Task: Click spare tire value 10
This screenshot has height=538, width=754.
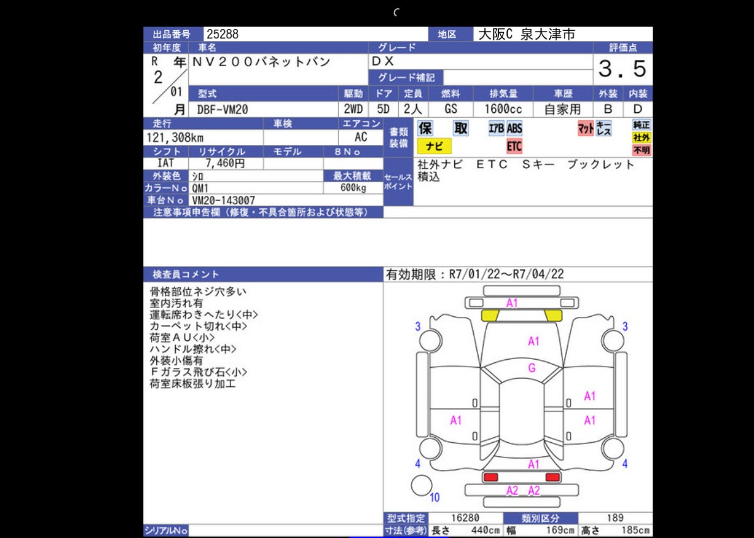Action: [x=434, y=497]
